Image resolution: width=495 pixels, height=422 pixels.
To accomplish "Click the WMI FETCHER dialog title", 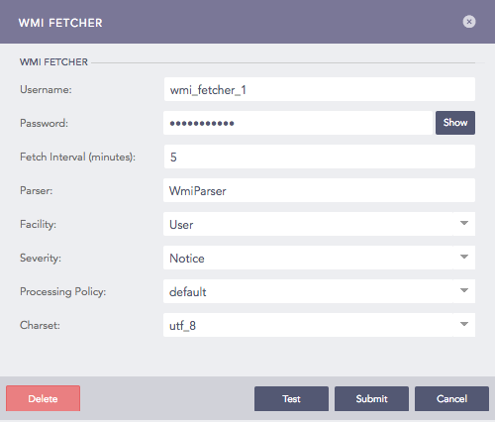I will tap(60, 23).
